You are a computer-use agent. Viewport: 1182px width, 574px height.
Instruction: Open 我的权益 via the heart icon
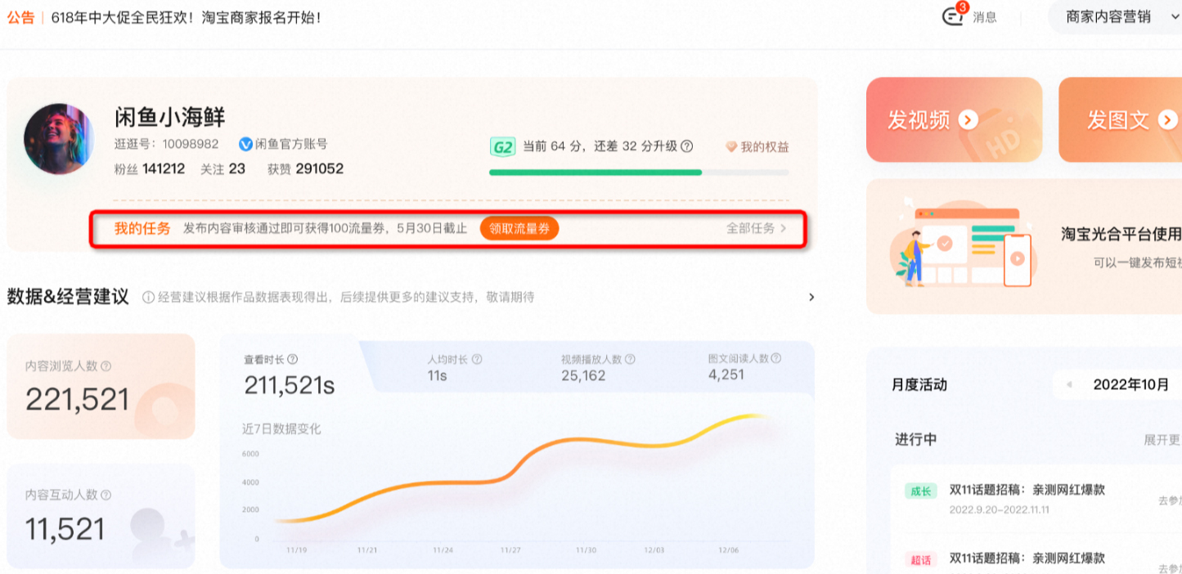[733, 146]
